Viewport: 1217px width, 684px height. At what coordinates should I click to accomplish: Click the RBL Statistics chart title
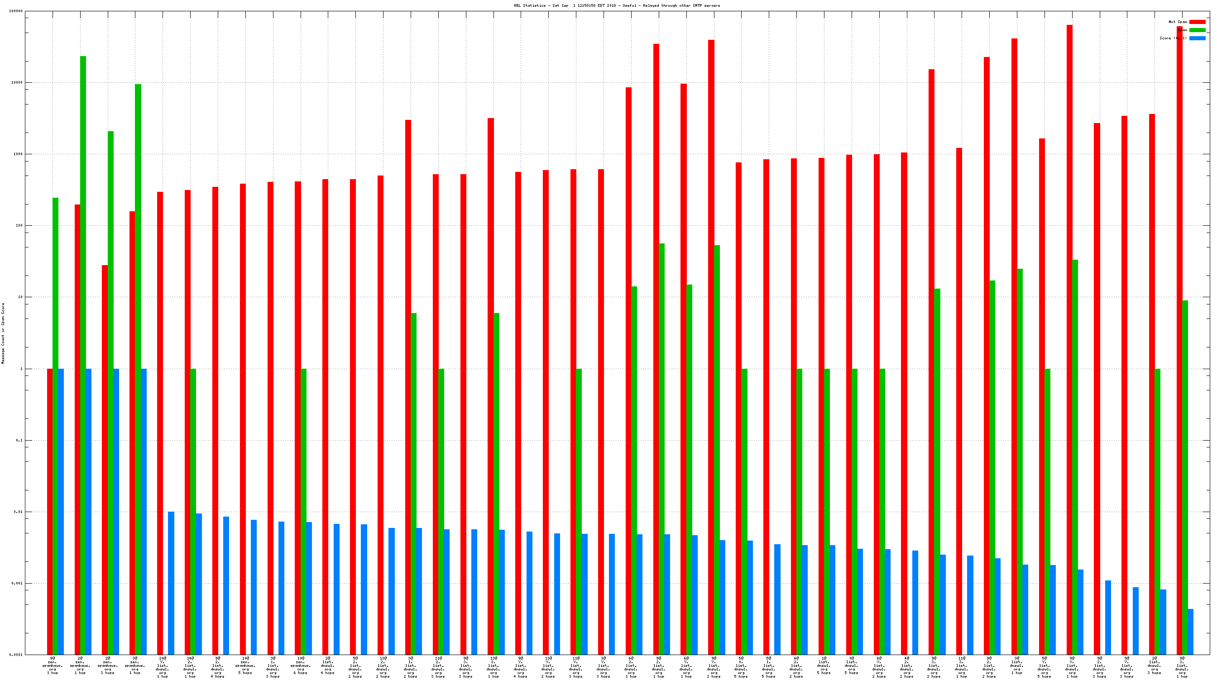tap(617, 6)
